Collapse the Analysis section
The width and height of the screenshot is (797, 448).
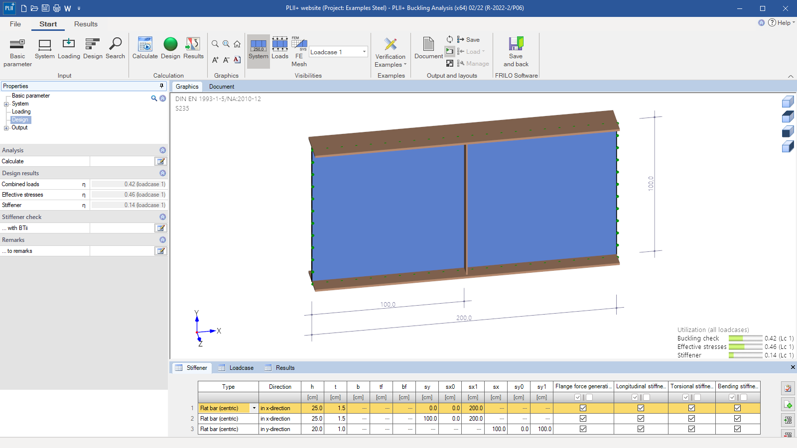pos(162,150)
